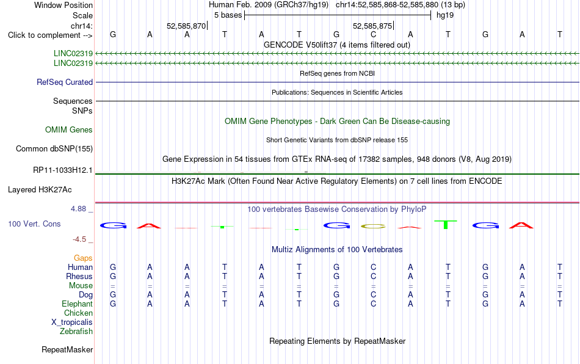This screenshot has height=364, width=580.
Task: Click the C base in Dog row
Action: [373, 295]
